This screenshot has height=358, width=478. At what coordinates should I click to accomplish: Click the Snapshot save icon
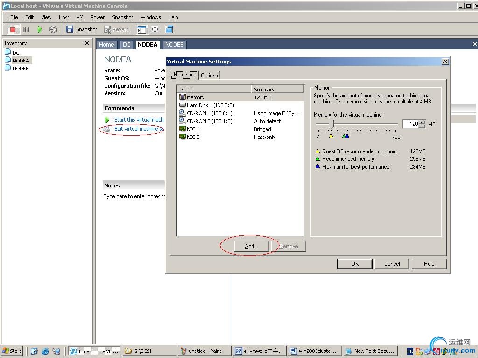(70, 29)
